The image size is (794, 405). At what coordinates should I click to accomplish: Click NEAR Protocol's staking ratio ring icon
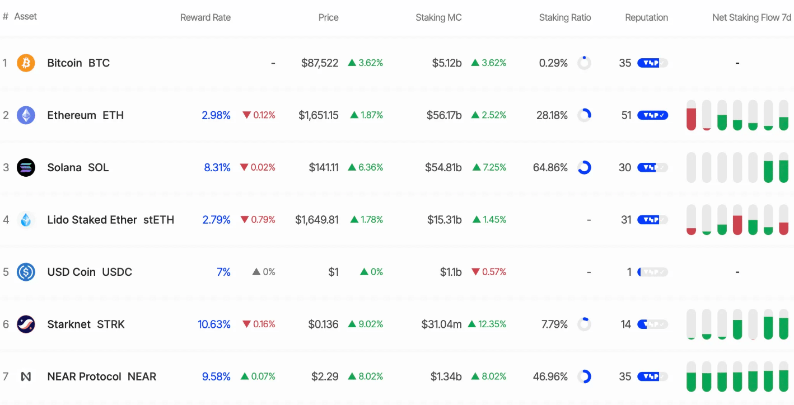tap(584, 376)
